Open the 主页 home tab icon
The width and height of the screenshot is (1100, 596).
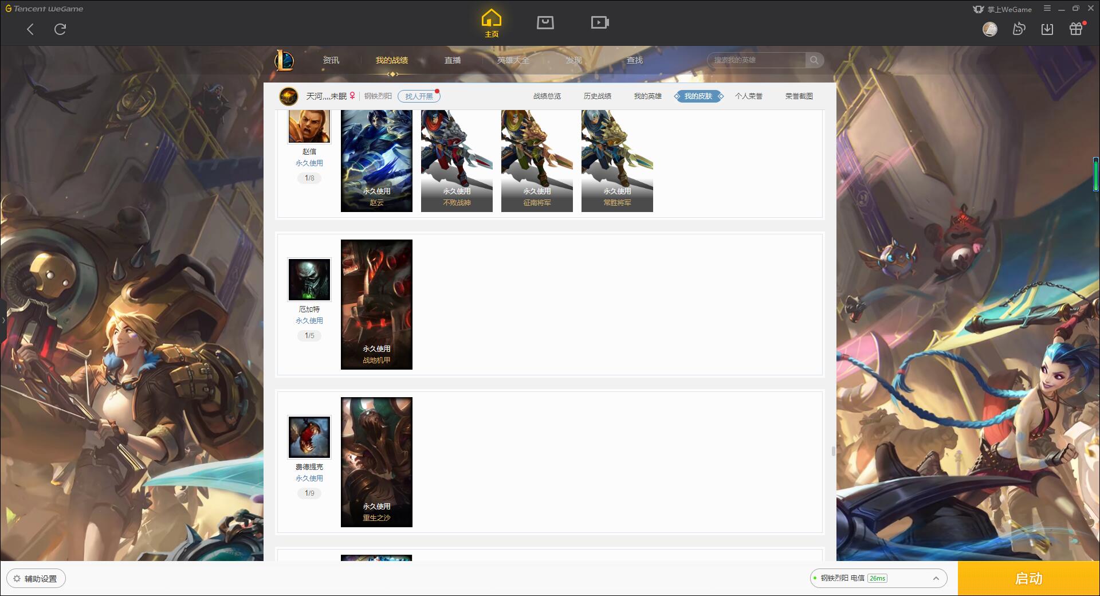(492, 23)
